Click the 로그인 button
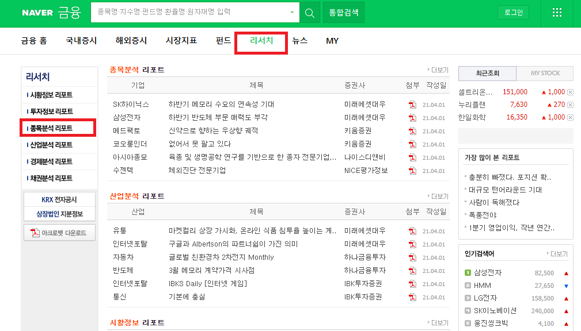This screenshot has height=331, width=581. (513, 13)
